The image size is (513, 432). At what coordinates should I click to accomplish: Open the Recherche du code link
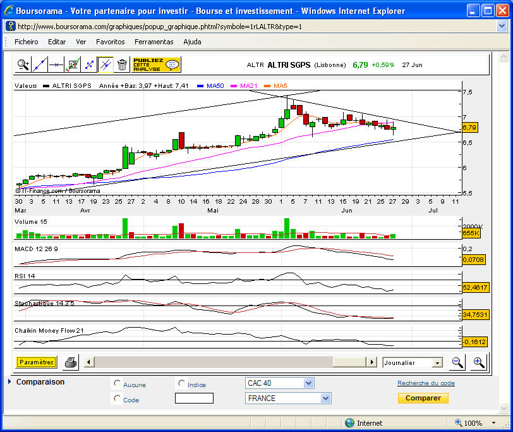pyautogui.click(x=426, y=383)
